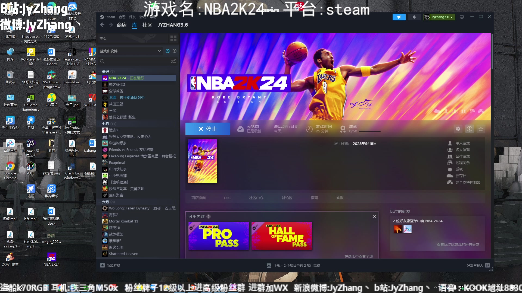Image resolution: width=522 pixels, height=293 pixels.
Task: Select Mortal Kombat 11 in library list
Action: point(139,221)
